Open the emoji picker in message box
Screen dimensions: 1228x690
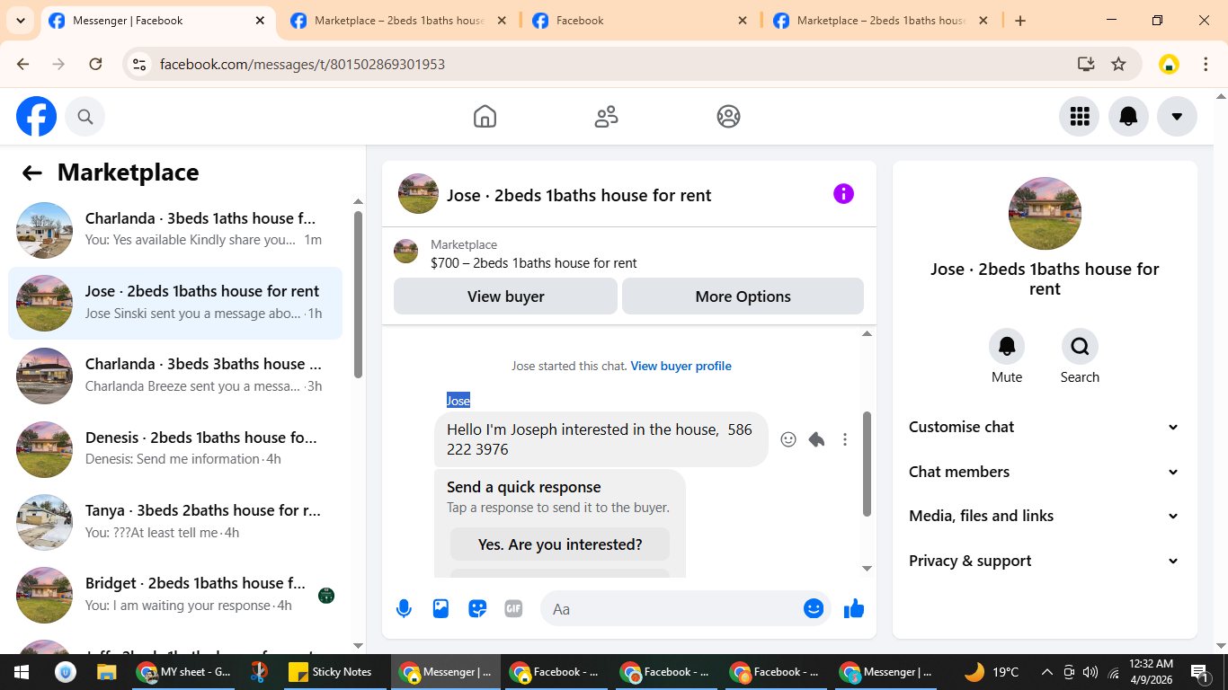click(814, 608)
